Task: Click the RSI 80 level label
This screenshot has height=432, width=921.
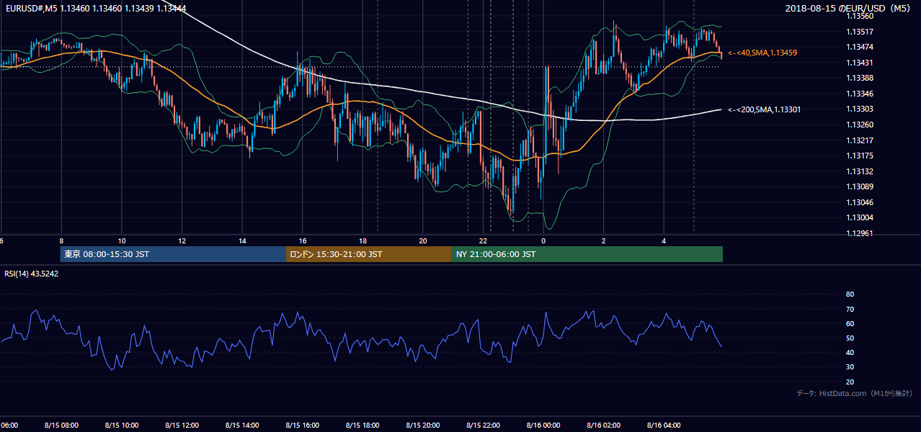Action: (850, 294)
